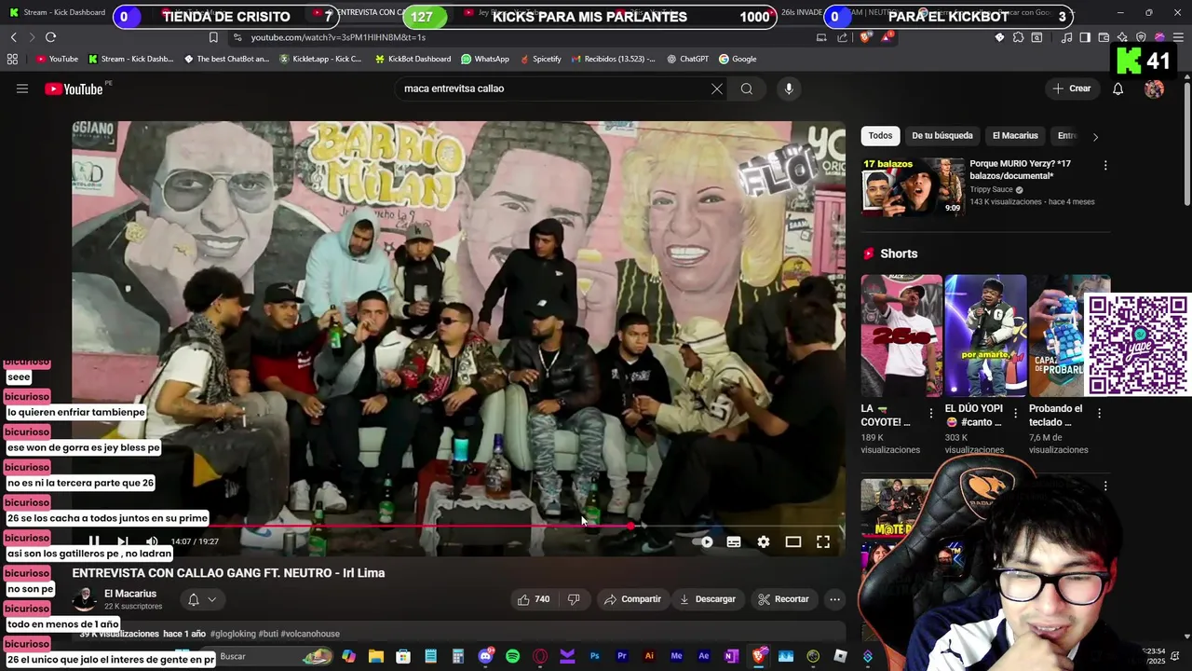This screenshot has width=1192, height=671.
Task: Open KickBot Dashboard bookmark
Action: coord(413,59)
